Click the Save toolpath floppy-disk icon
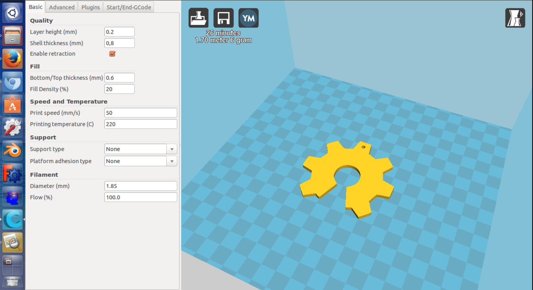Image resolution: width=533 pixels, height=290 pixels. pyautogui.click(x=223, y=18)
